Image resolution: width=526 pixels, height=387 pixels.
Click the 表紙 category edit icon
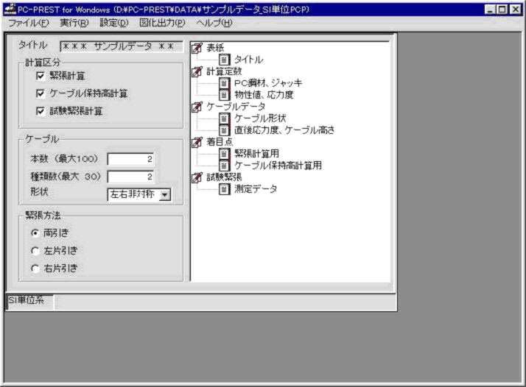[197, 48]
